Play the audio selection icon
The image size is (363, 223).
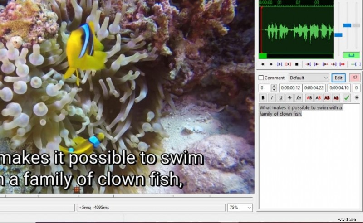(280, 64)
